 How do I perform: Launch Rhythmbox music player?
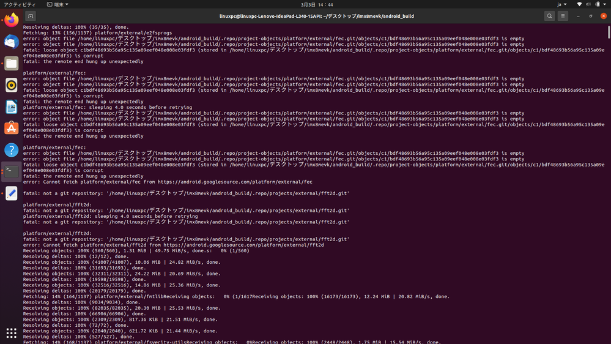pyautogui.click(x=11, y=85)
